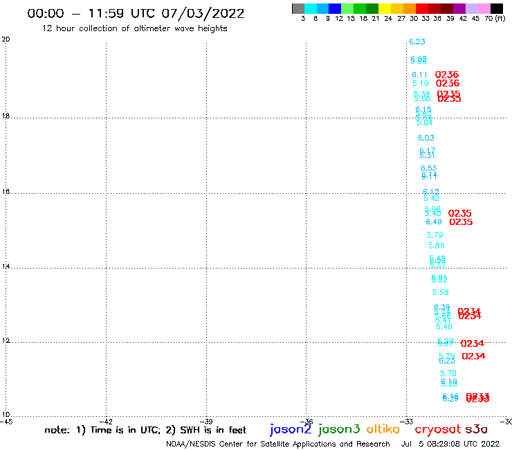Click the 5.58 wave height reading
This screenshot has width=512, height=450.
click(x=441, y=292)
